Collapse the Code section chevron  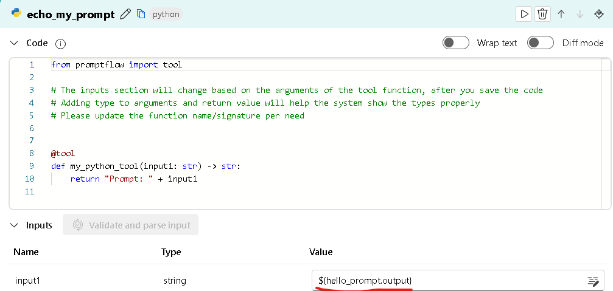click(15, 43)
